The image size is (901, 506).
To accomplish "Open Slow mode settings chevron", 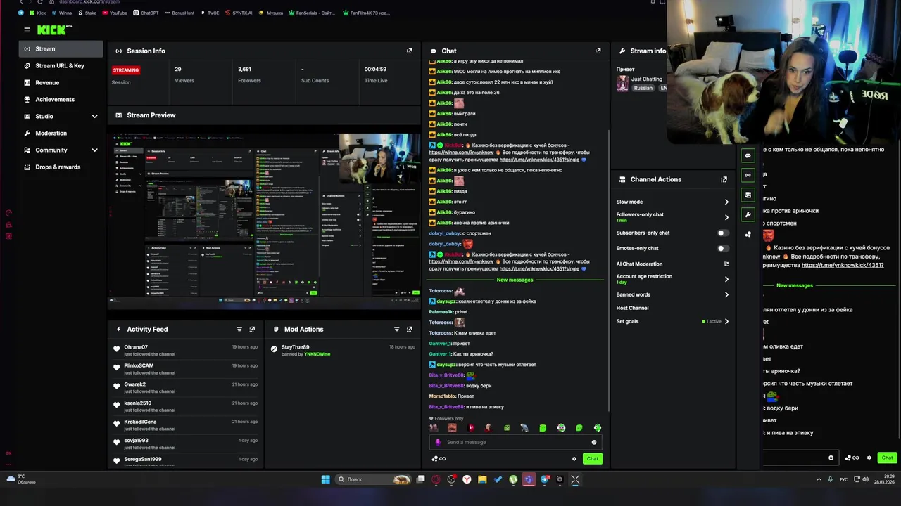I will pyautogui.click(x=726, y=202).
